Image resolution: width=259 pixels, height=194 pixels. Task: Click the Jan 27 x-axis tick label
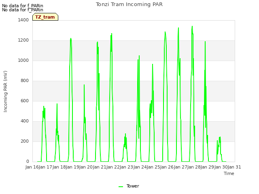(180, 167)
